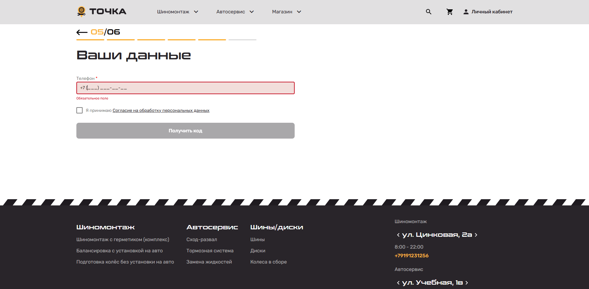The height and width of the screenshot is (289, 589).
Task: Show previous auto service address chevron
Action: click(398, 283)
